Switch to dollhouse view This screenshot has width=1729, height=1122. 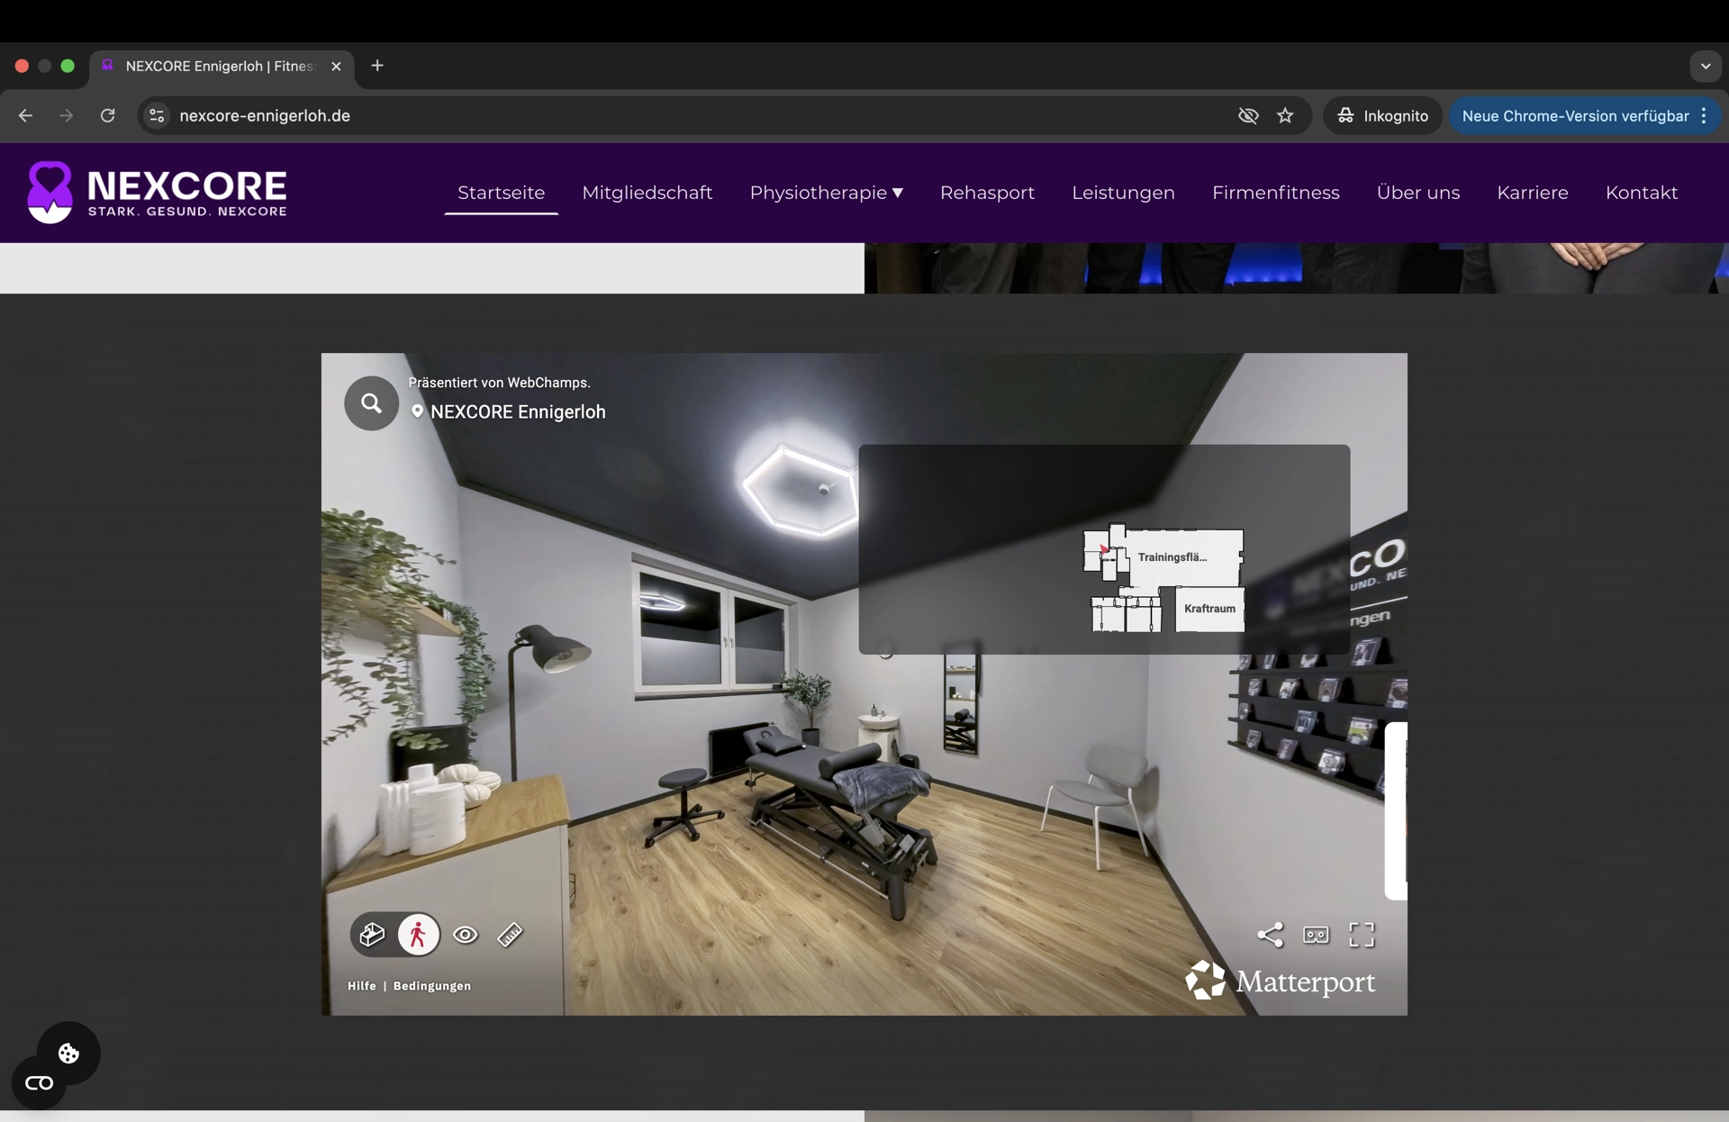372,935
